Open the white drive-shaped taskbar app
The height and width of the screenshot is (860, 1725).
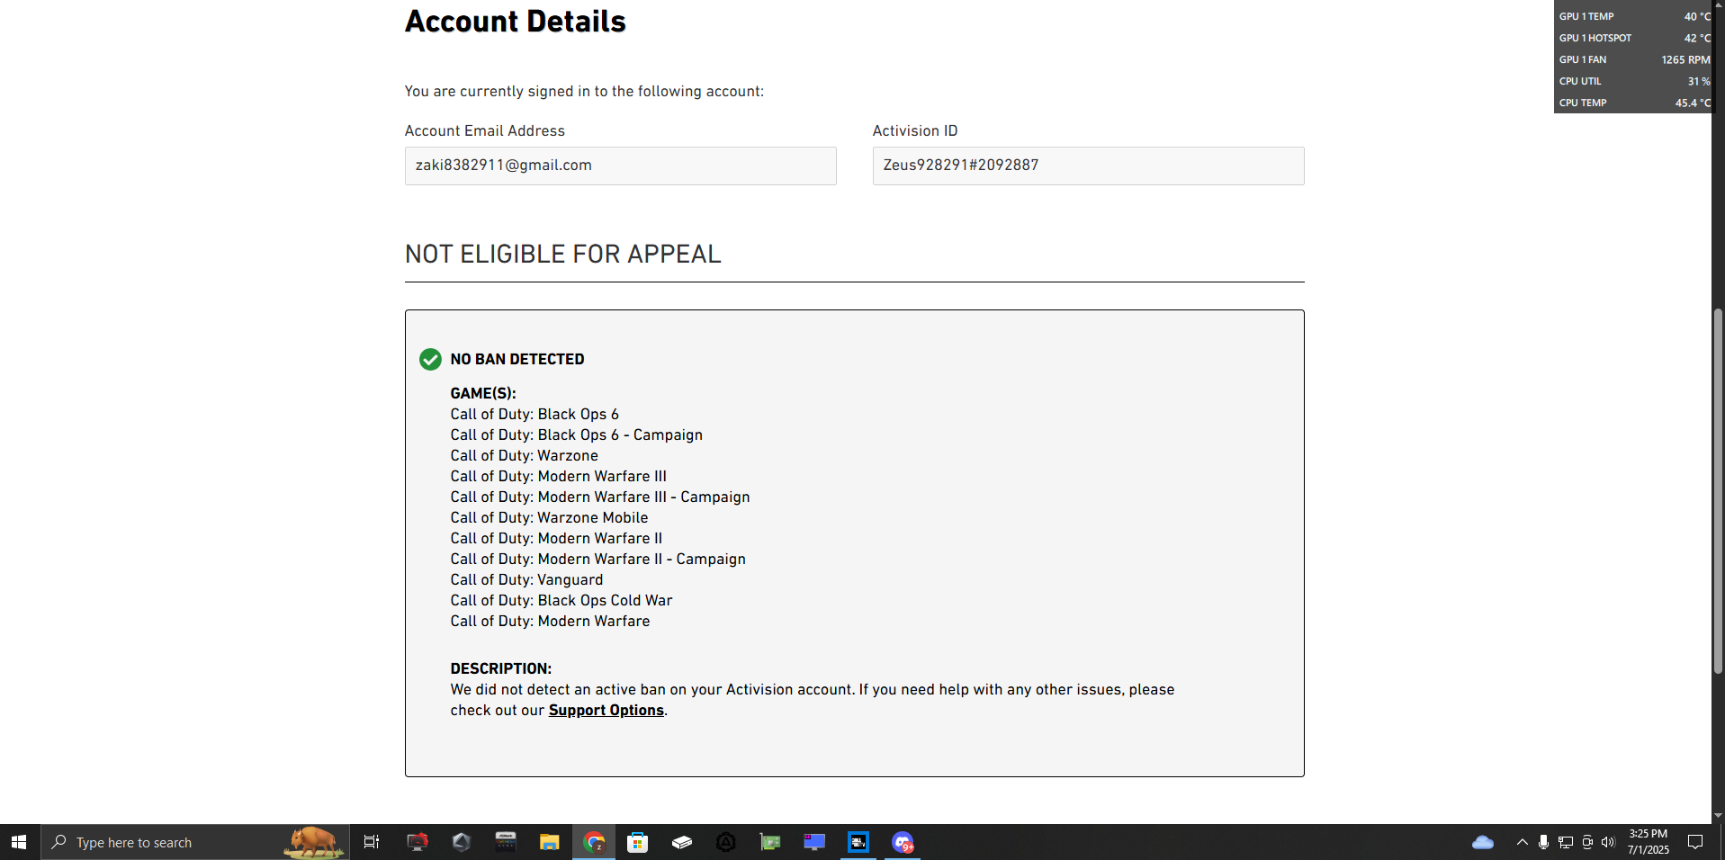click(x=682, y=842)
